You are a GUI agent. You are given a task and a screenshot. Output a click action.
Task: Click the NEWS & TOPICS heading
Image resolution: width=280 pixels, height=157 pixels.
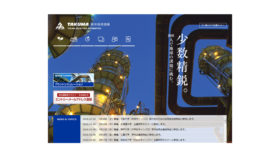click(67, 119)
